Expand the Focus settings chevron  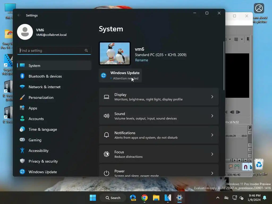coord(212,154)
